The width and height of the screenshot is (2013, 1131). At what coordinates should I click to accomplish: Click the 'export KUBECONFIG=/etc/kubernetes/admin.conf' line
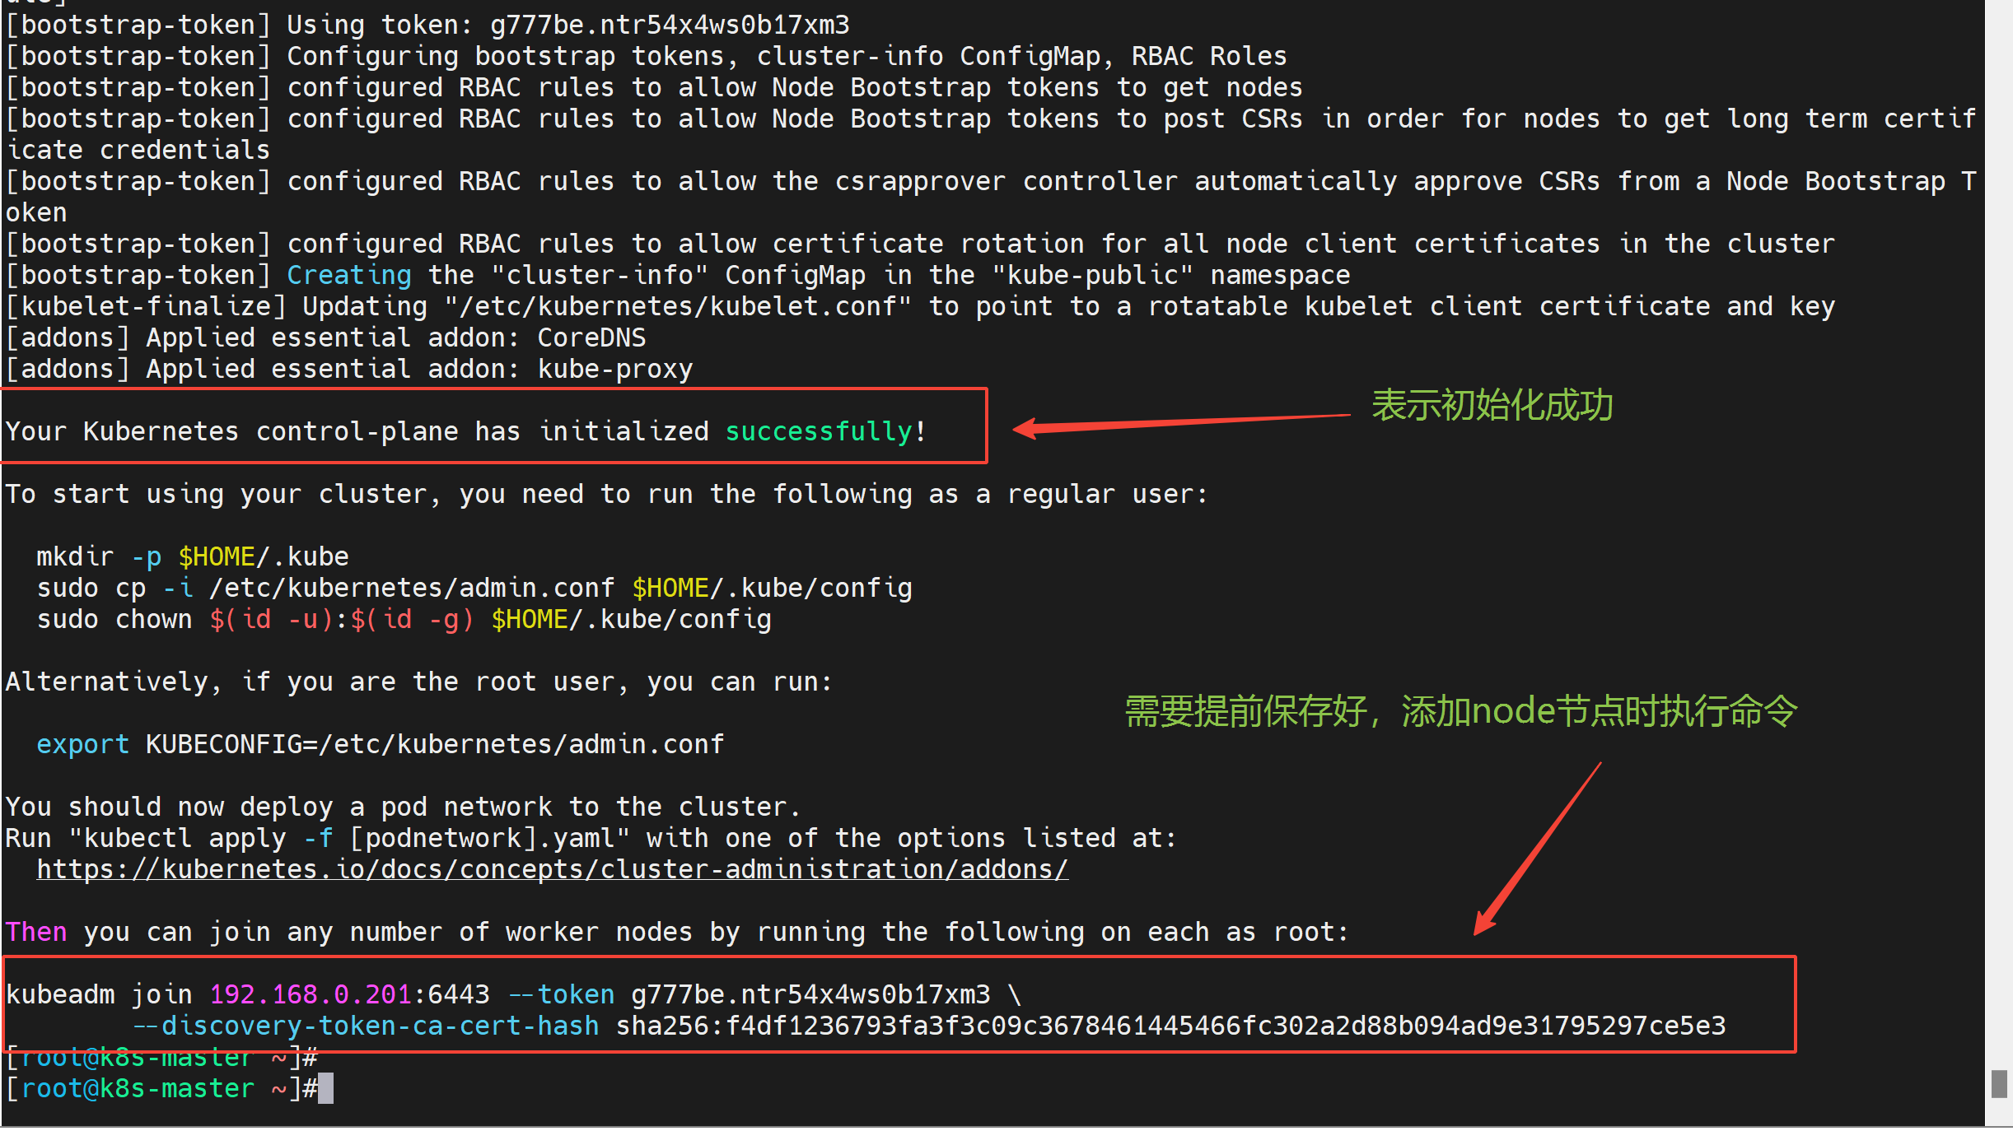[381, 744]
